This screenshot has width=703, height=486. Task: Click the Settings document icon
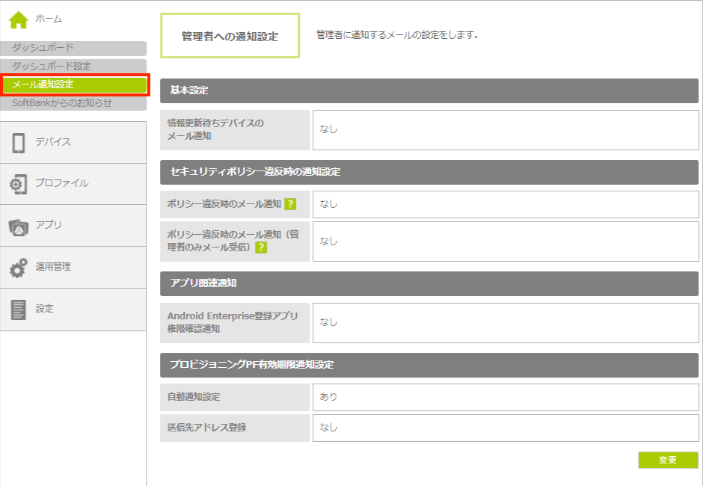(19, 309)
